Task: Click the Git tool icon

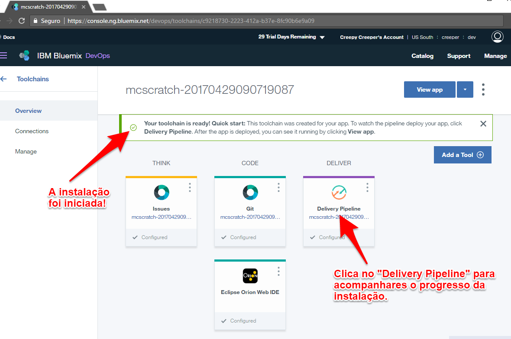Action: point(250,192)
